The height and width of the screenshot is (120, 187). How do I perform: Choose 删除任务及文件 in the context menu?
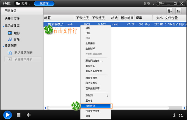(96, 71)
